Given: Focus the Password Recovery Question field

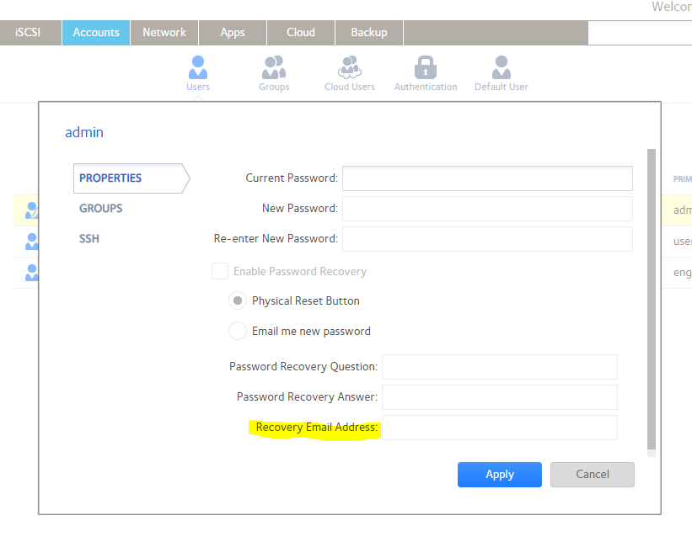Looking at the screenshot, I should tap(500, 367).
